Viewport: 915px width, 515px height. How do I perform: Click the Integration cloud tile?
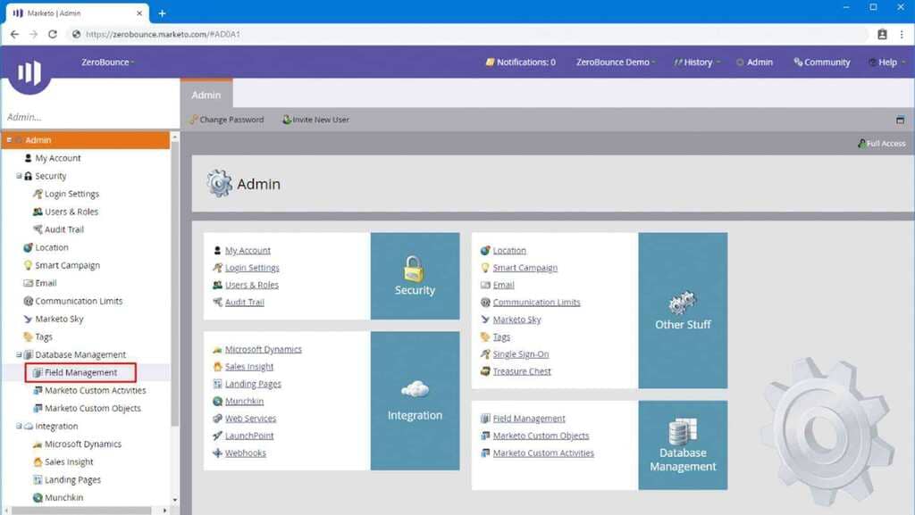(415, 401)
